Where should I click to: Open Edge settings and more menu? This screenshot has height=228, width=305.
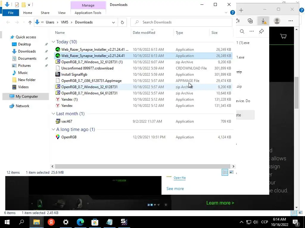[x=291, y=21]
